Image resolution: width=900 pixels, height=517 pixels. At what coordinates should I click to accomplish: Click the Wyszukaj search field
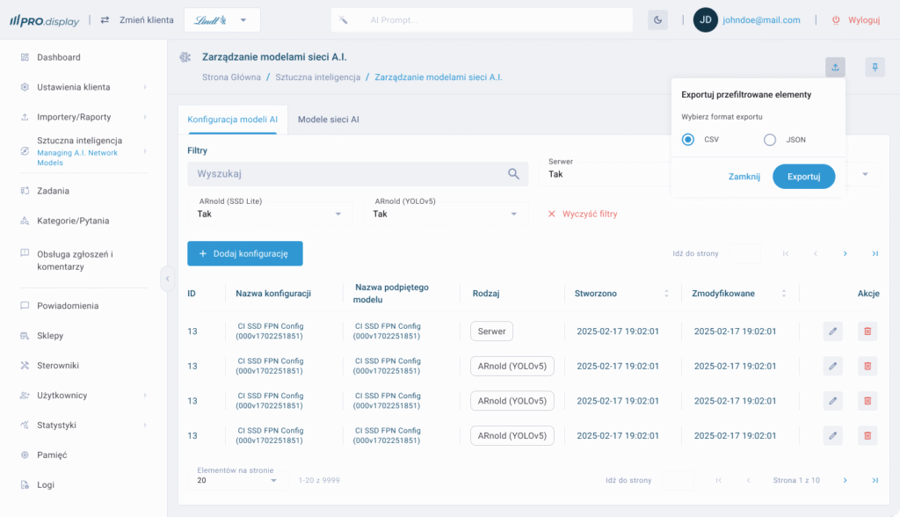coord(347,174)
